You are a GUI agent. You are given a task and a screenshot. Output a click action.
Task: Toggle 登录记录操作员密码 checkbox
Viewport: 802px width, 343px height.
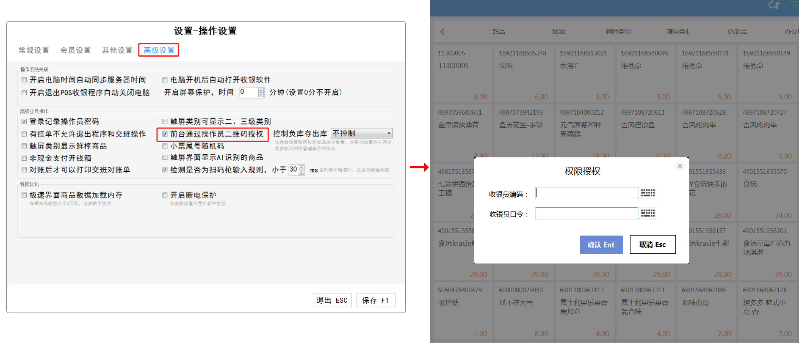click(24, 122)
